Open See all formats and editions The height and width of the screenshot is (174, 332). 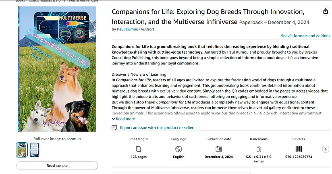click(305, 36)
